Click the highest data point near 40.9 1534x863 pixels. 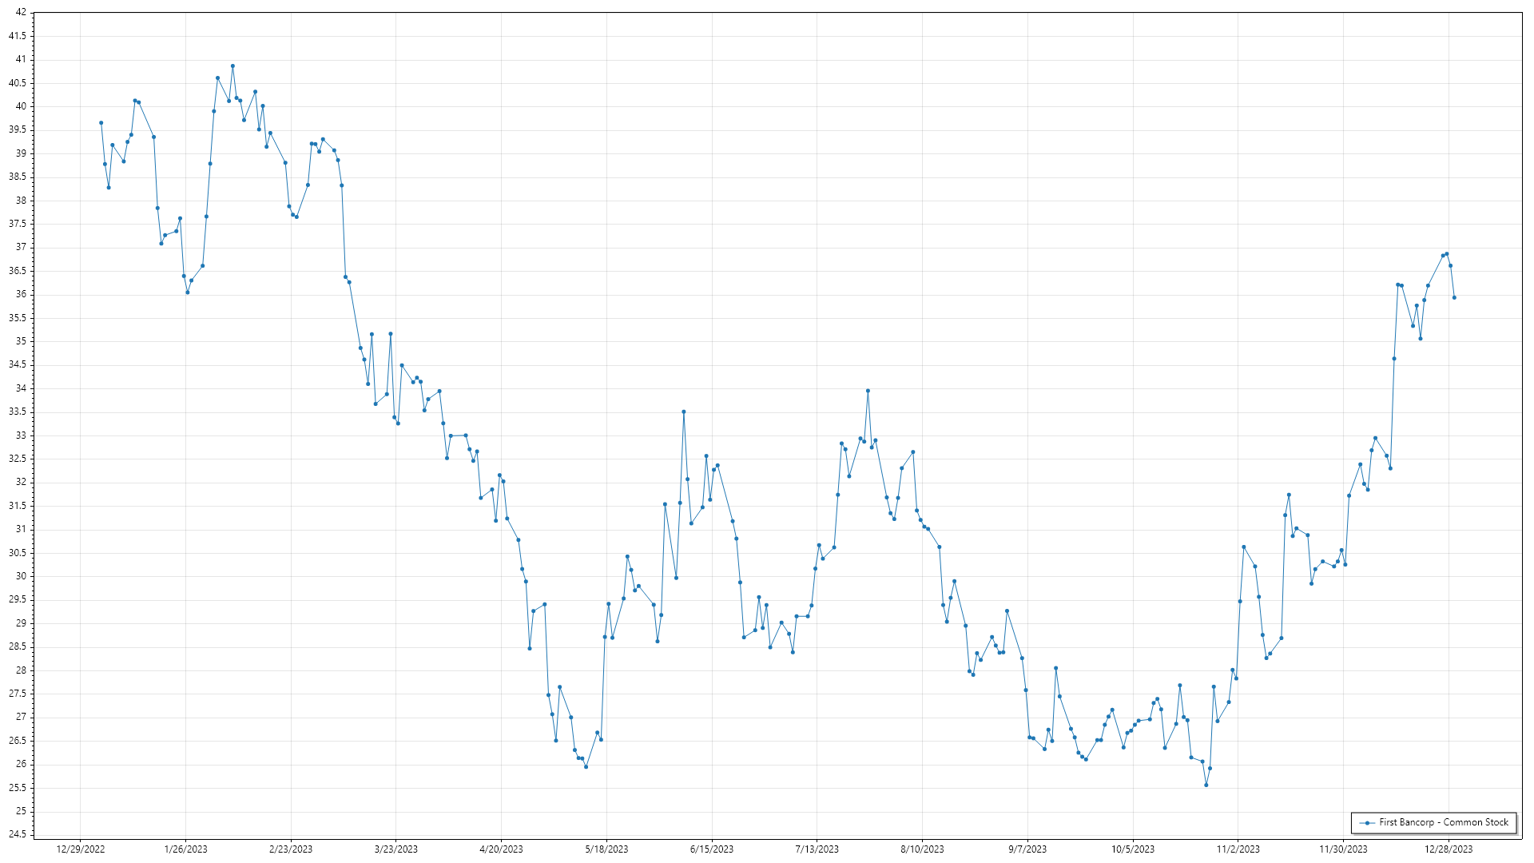pos(232,66)
